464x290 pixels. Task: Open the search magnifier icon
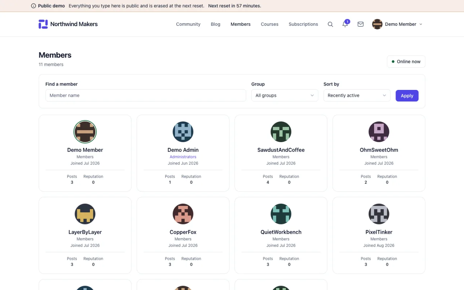tap(330, 24)
